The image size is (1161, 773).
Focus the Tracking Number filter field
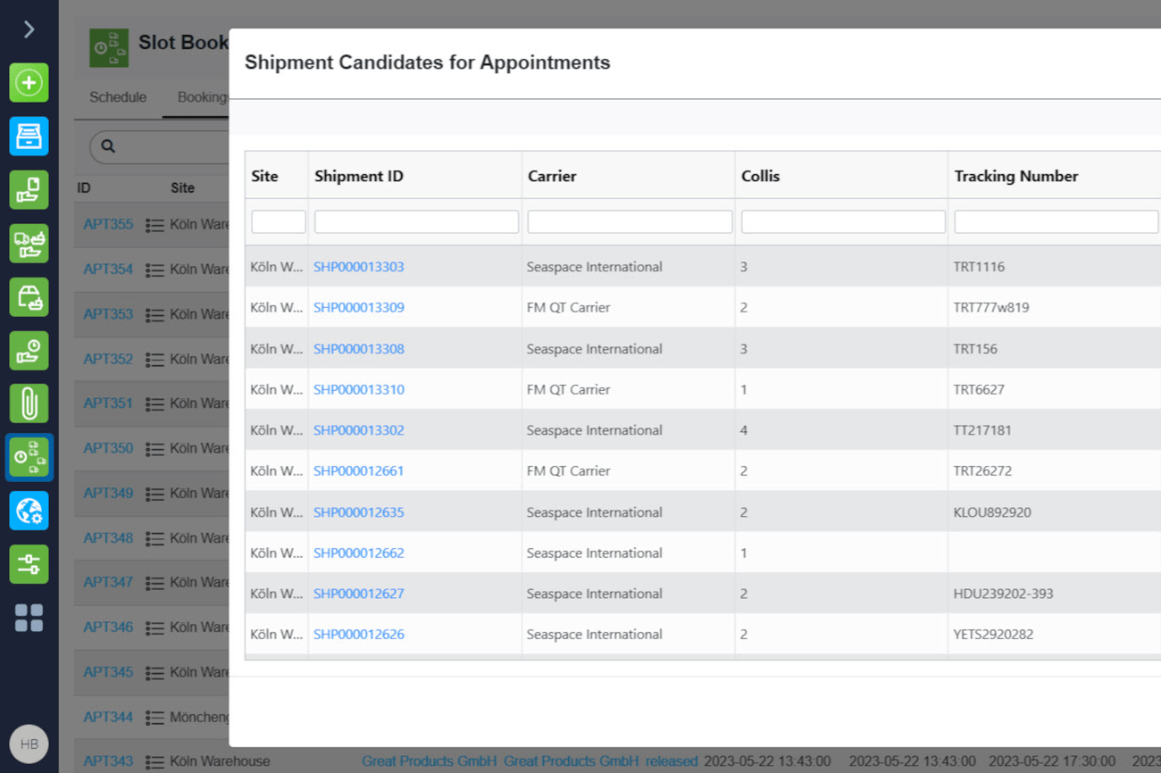(x=1057, y=221)
